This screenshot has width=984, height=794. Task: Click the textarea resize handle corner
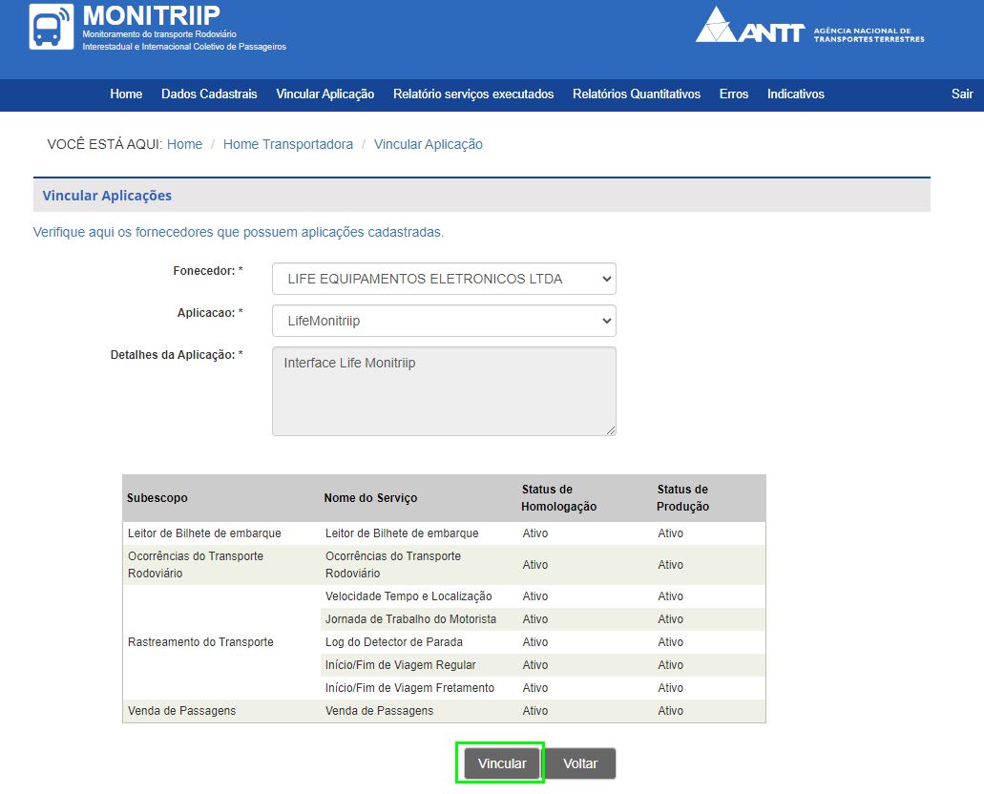611,430
